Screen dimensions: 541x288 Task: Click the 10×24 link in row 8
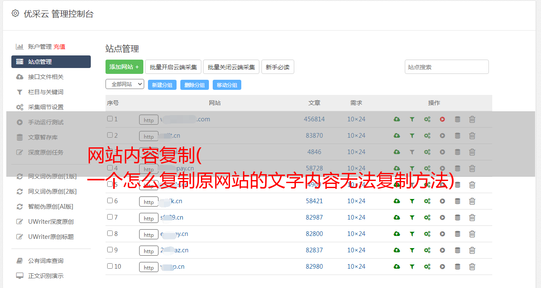[x=356, y=234]
